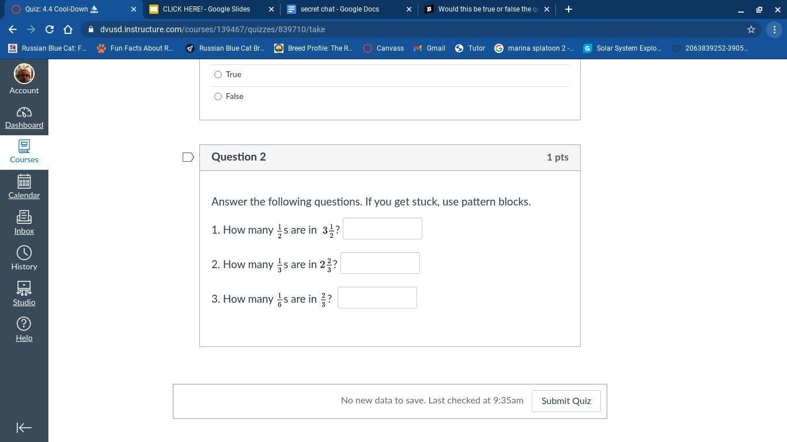
Task: Open the Solar System Explo... bookmark
Action: point(622,48)
